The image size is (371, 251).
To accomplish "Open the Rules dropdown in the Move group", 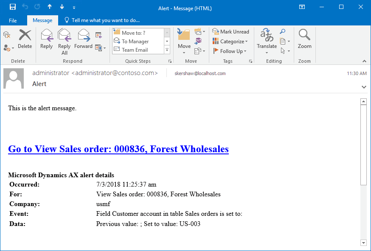I will [x=200, y=31].
